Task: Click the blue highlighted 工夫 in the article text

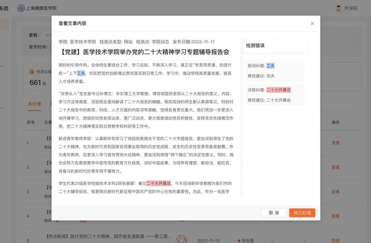Action: (81, 73)
